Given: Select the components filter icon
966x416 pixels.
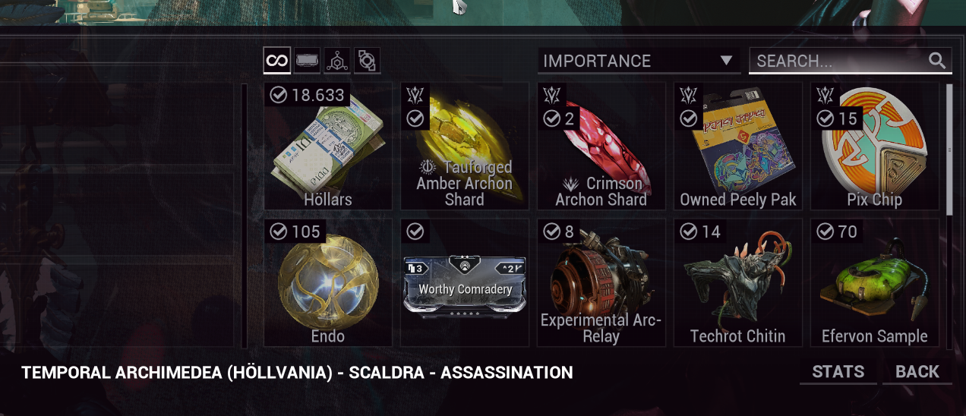Looking at the screenshot, I should point(367,61).
